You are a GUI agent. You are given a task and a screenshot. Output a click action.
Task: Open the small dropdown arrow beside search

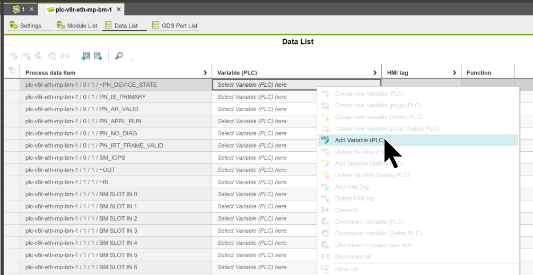click(131, 59)
